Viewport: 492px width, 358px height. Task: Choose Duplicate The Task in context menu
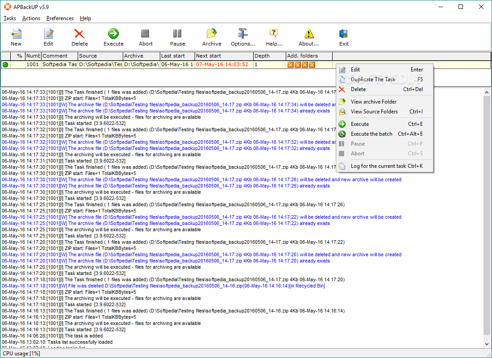[385, 79]
